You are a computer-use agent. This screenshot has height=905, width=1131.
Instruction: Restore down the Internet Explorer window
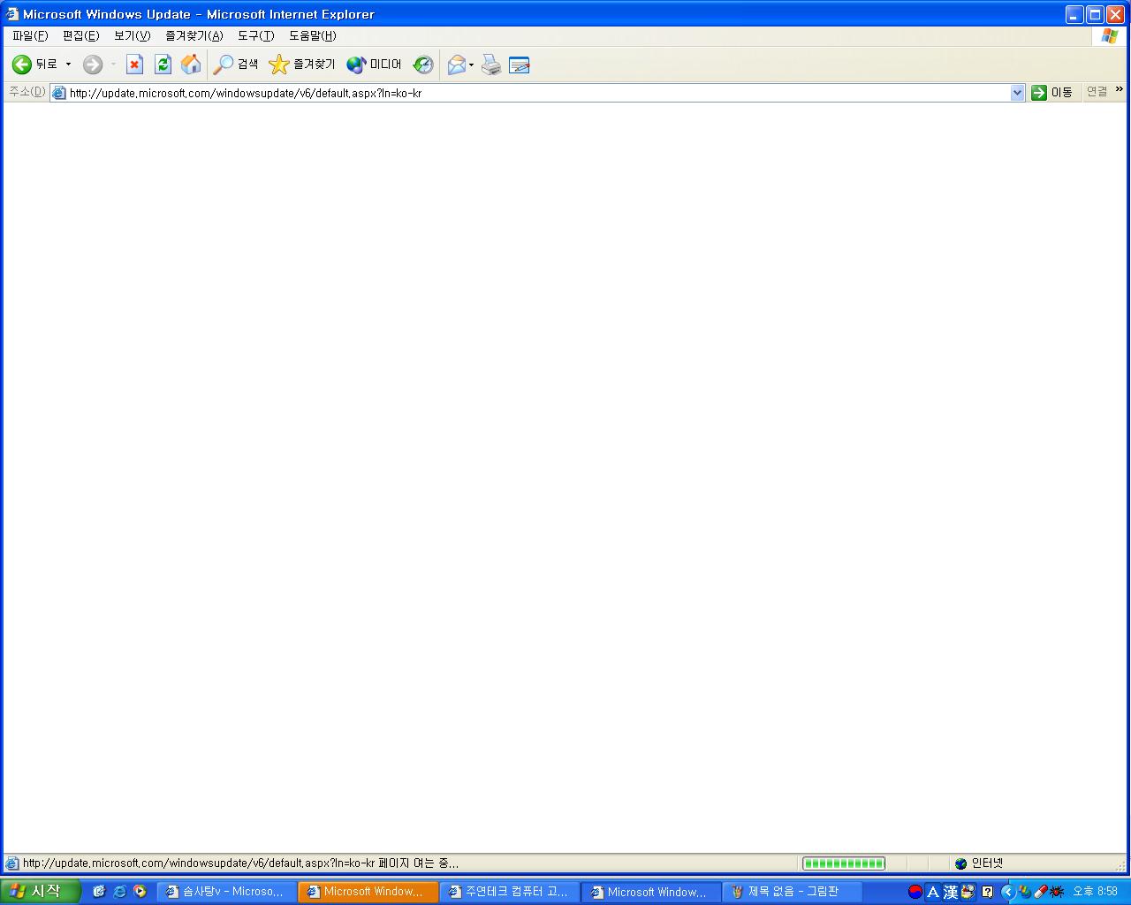coord(1095,14)
